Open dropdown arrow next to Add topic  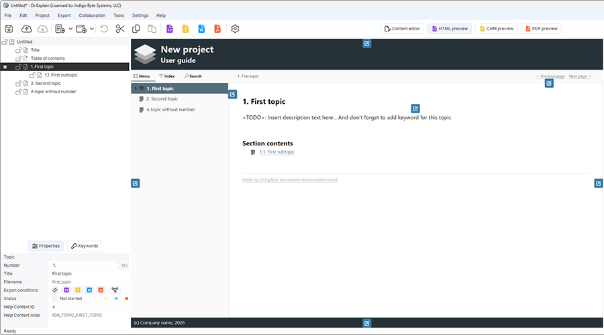[x=70, y=29]
